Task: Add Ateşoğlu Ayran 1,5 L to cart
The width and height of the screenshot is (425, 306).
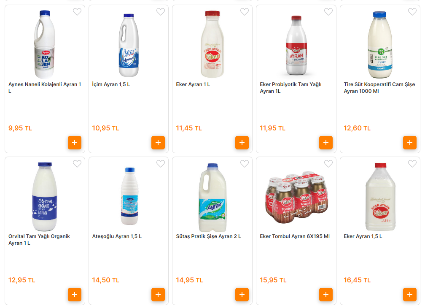Action: [x=158, y=295]
